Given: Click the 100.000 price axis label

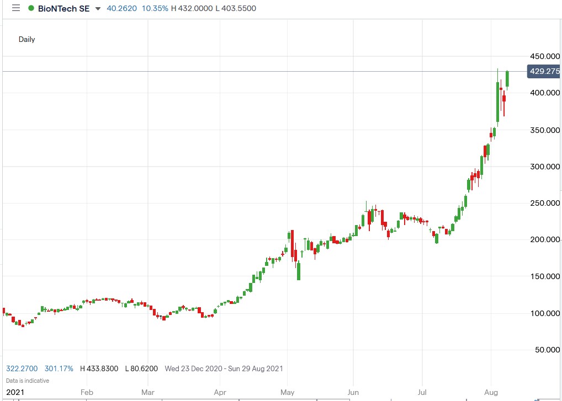Looking at the screenshot, I should click(545, 313).
